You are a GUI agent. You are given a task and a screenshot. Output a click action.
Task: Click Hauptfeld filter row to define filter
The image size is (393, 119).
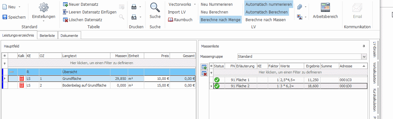coord(101,63)
